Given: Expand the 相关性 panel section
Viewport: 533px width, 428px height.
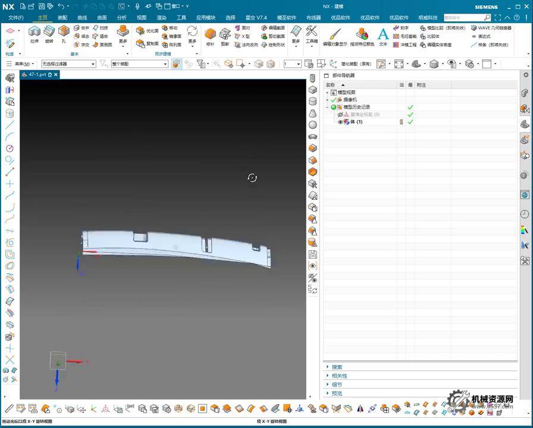Looking at the screenshot, I should pos(339,376).
